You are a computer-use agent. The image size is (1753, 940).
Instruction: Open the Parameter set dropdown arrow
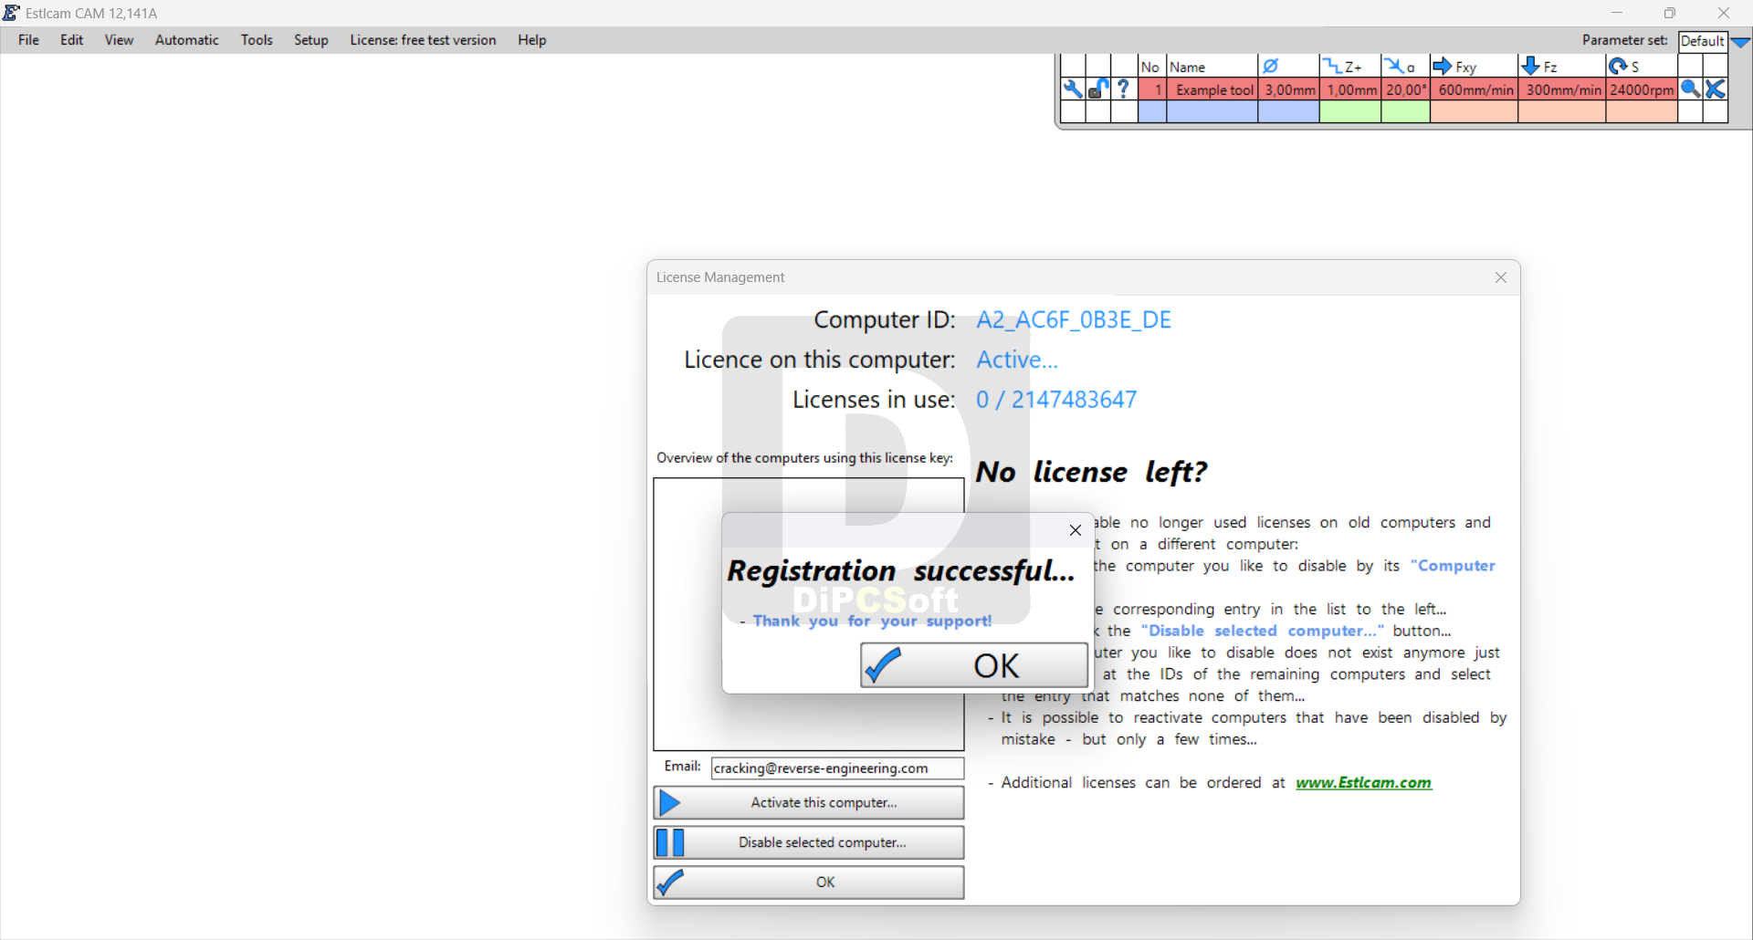1741,41
